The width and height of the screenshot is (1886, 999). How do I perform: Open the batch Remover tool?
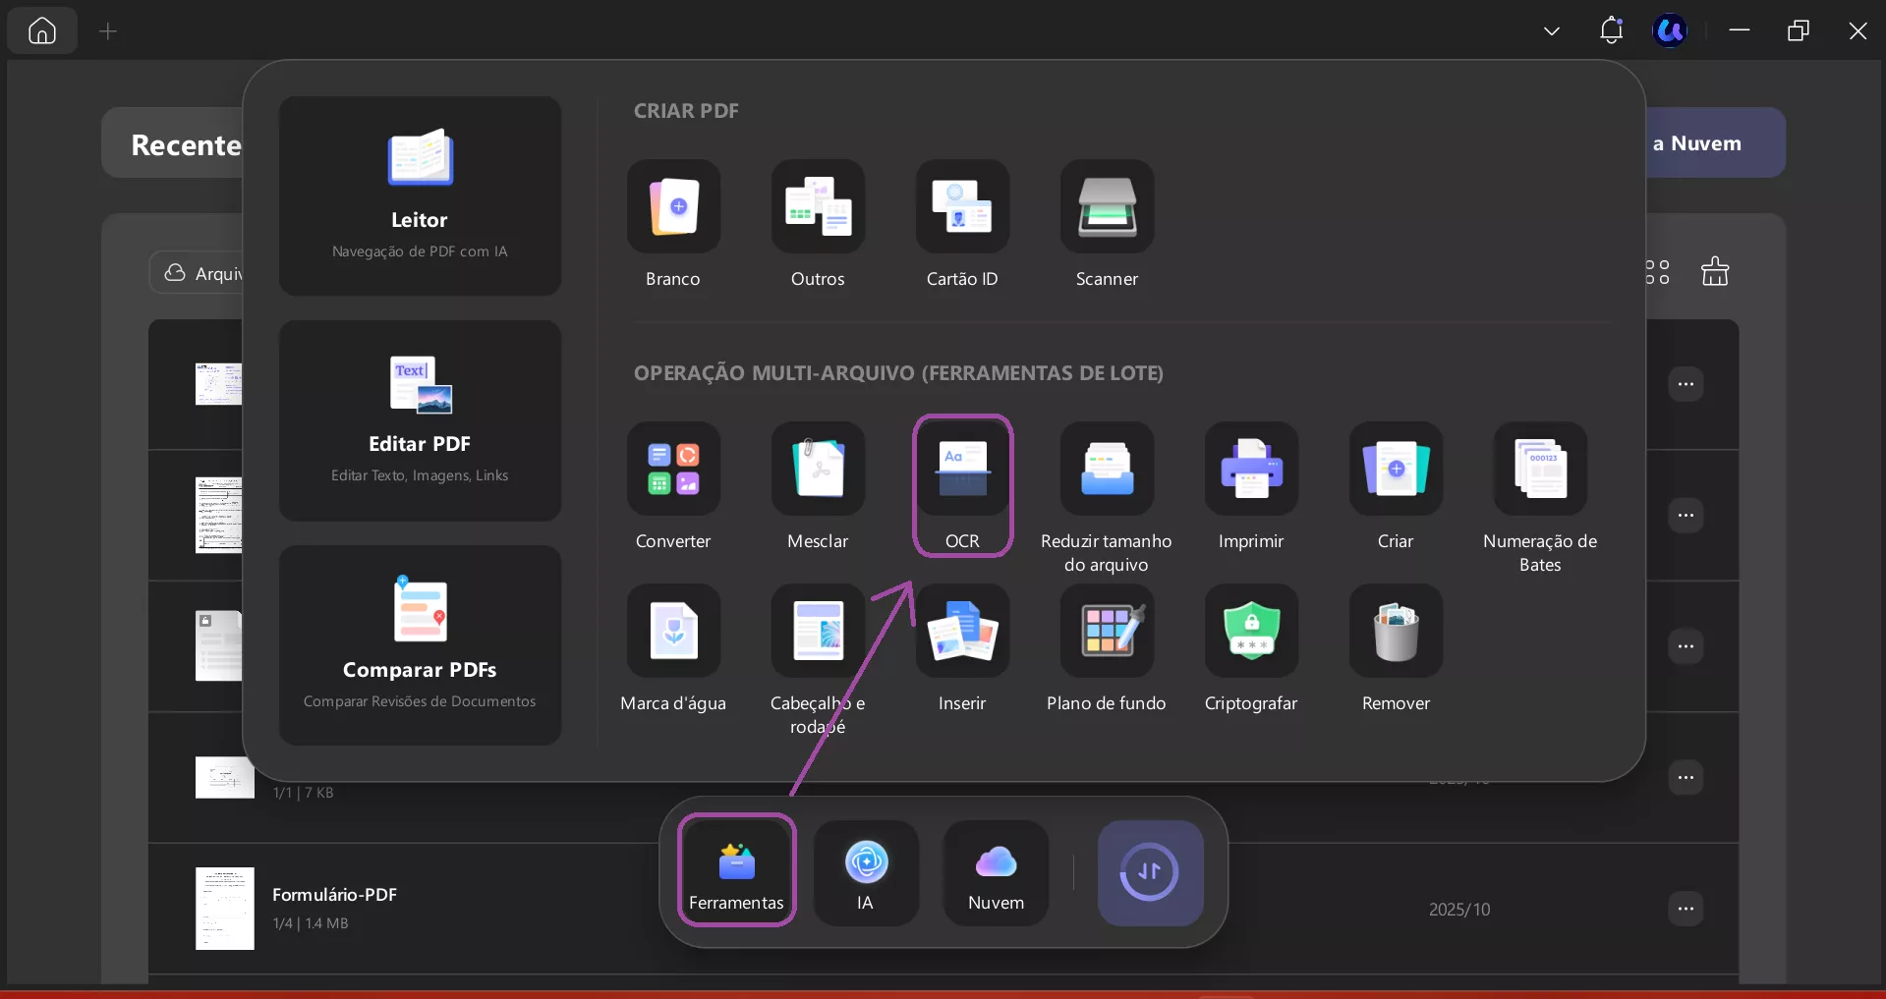[1396, 649]
